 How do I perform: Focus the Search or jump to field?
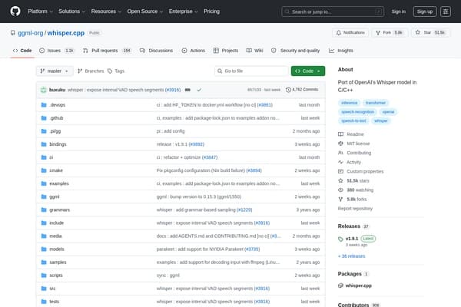pyautogui.click(x=333, y=12)
